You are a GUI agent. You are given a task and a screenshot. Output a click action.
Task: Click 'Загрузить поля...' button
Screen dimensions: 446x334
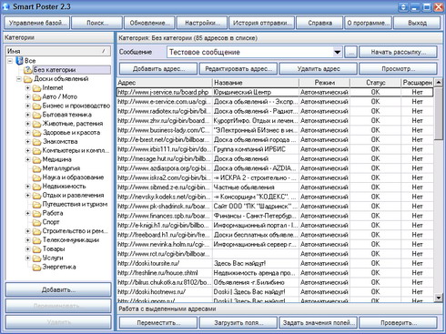[238, 323]
